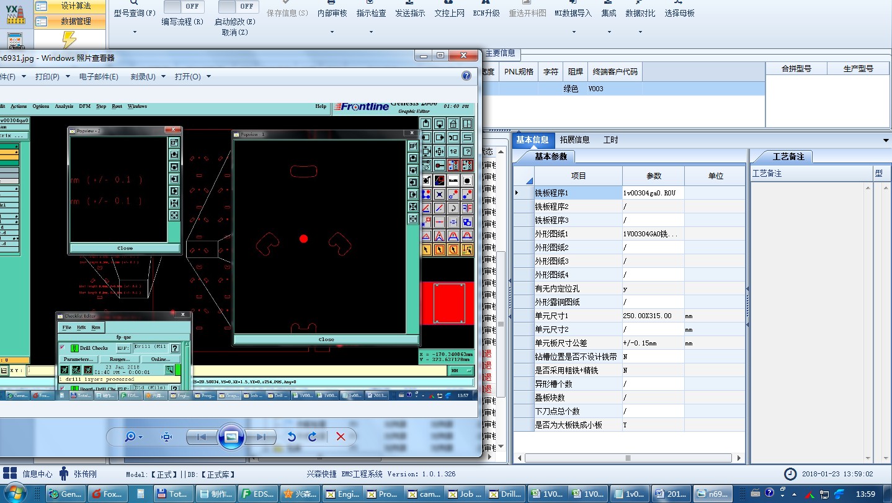Expand the 集成 dropdown arrow
The height and width of the screenshot is (503, 892).
point(609,31)
